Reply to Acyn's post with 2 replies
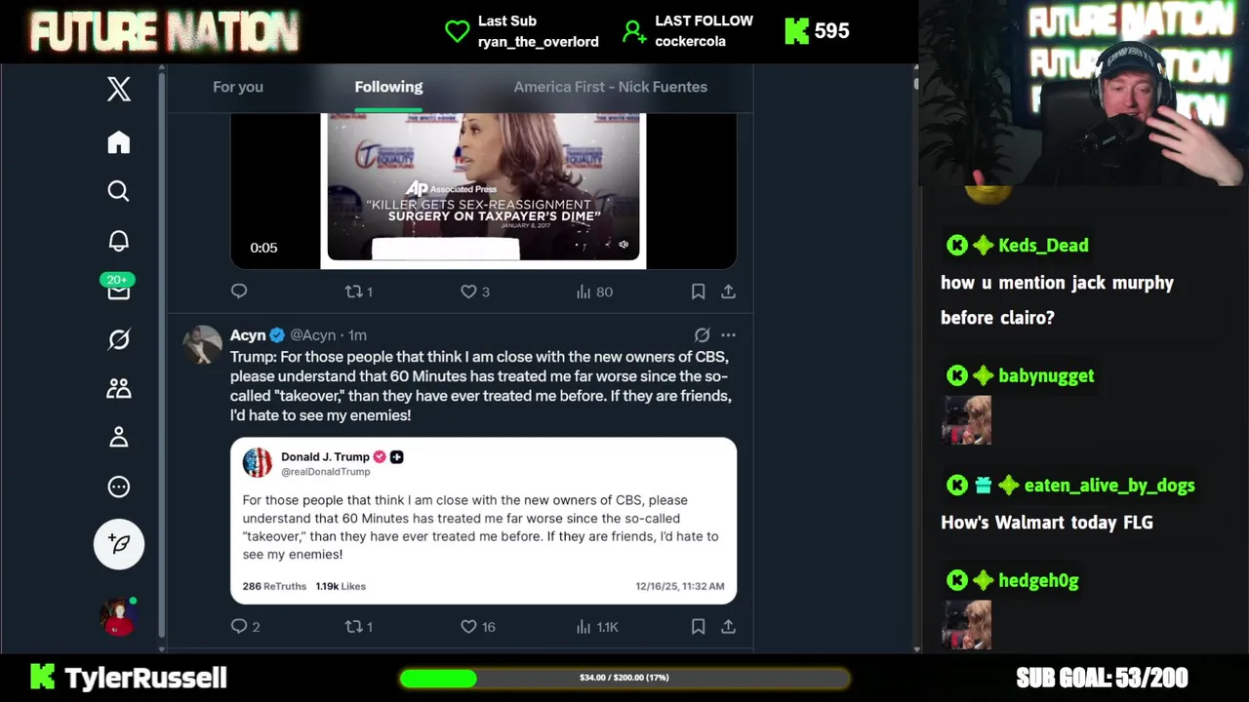The height and width of the screenshot is (702, 1249). click(245, 626)
